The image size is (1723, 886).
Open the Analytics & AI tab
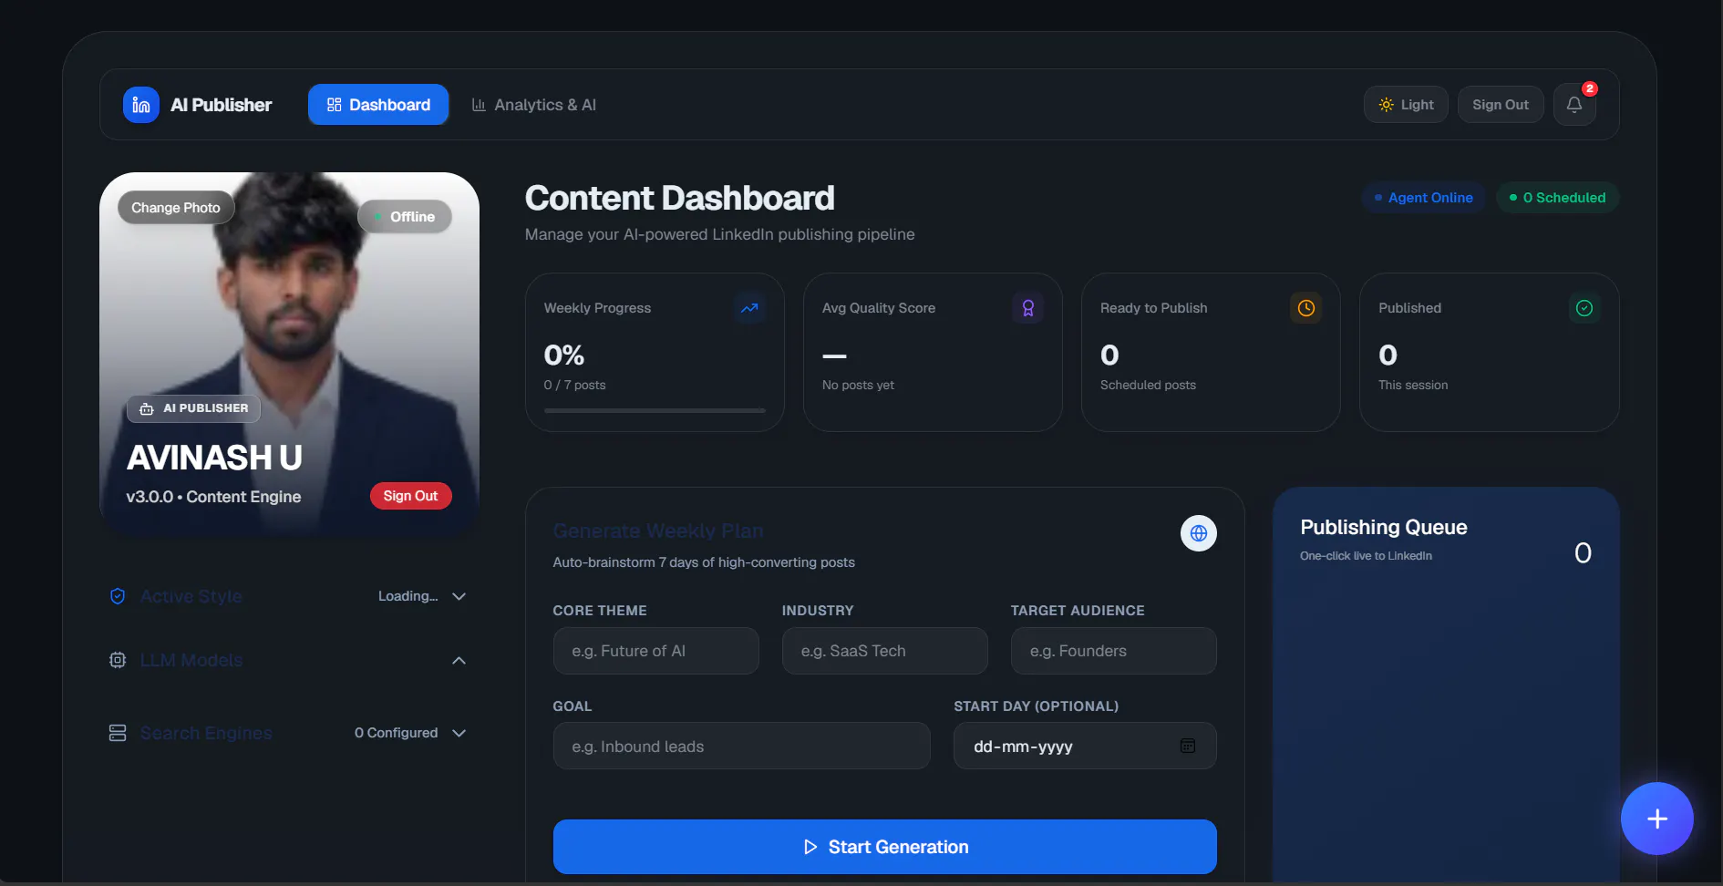(534, 105)
